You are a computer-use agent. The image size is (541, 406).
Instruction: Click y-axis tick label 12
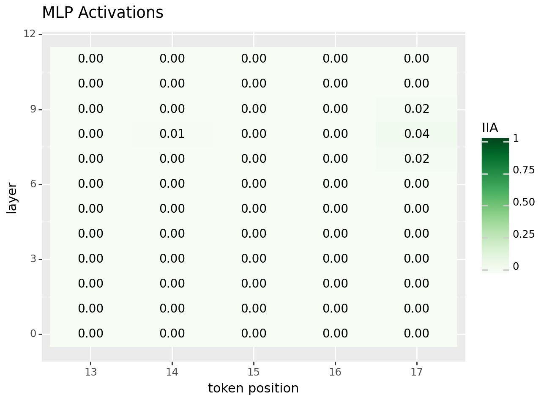pos(30,34)
